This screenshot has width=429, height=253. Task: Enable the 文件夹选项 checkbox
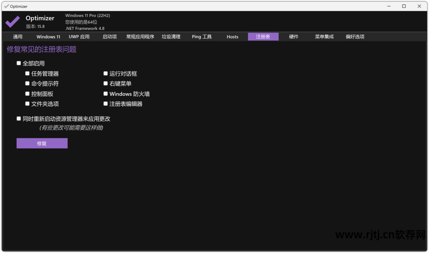point(27,104)
